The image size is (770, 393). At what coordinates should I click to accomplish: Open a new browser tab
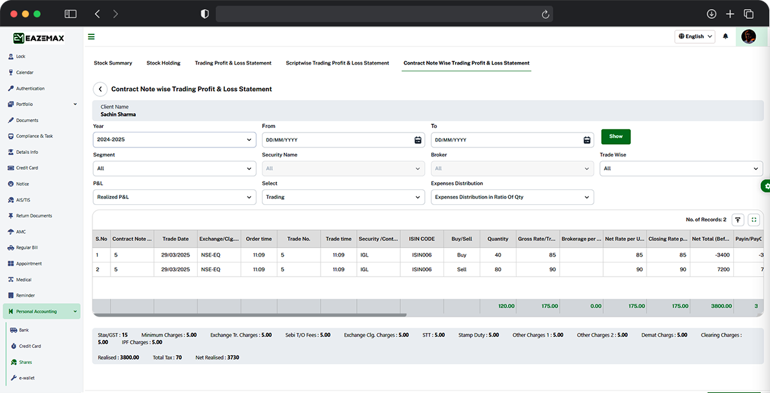coord(730,14)
